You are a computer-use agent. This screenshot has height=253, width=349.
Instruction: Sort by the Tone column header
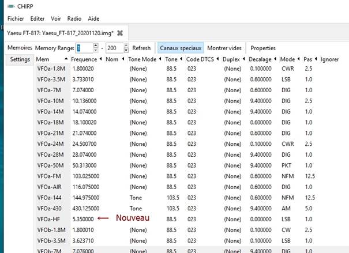tap(174, 59)
